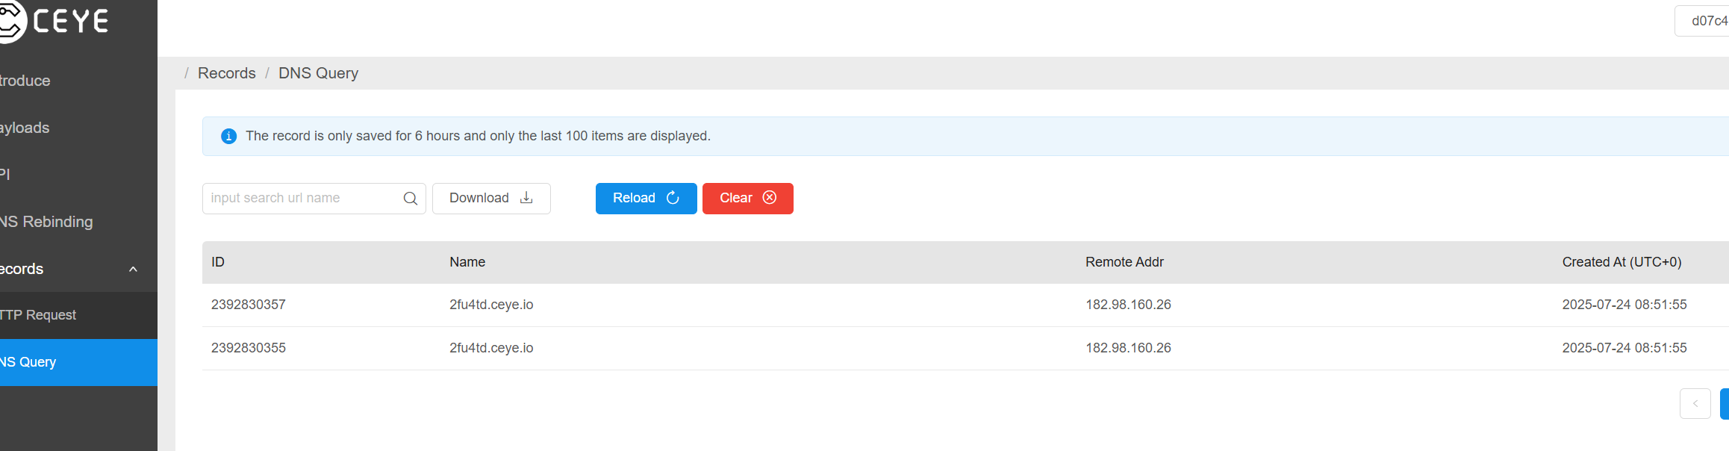Click the search magnifier icon
The image size is (1729, 451).
click(x=411, y=199)
